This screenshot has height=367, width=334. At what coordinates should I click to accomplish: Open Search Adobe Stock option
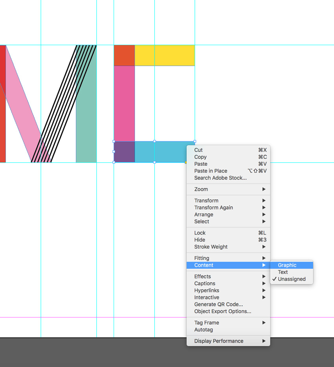220,178
